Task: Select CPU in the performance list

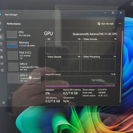Action: [x=23, y=34]
